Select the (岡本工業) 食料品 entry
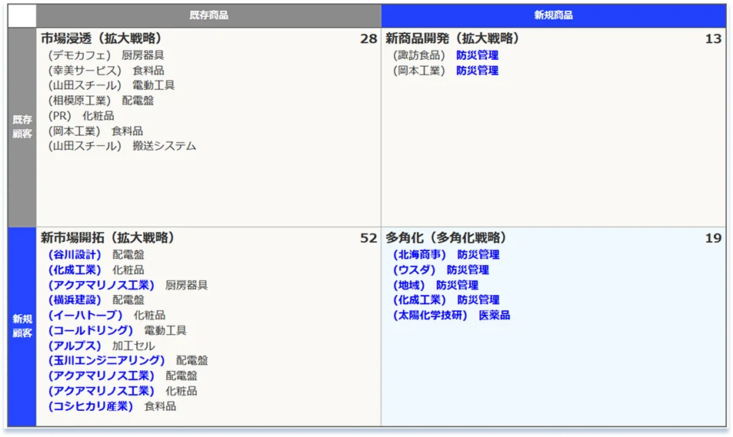 coord(95,131)
